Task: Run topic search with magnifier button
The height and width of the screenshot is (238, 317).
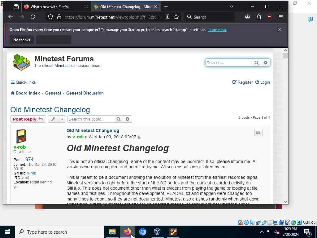Action: (x=119, y=119)
